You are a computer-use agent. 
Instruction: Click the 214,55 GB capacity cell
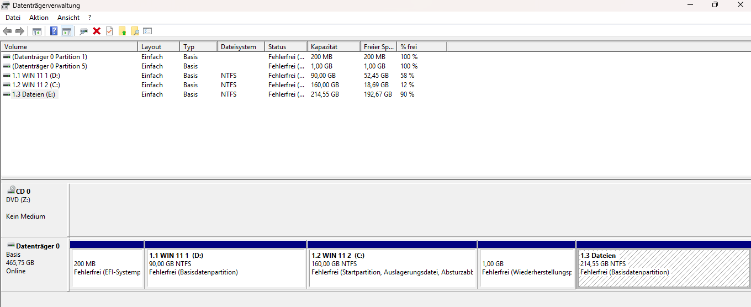point(325,94)
